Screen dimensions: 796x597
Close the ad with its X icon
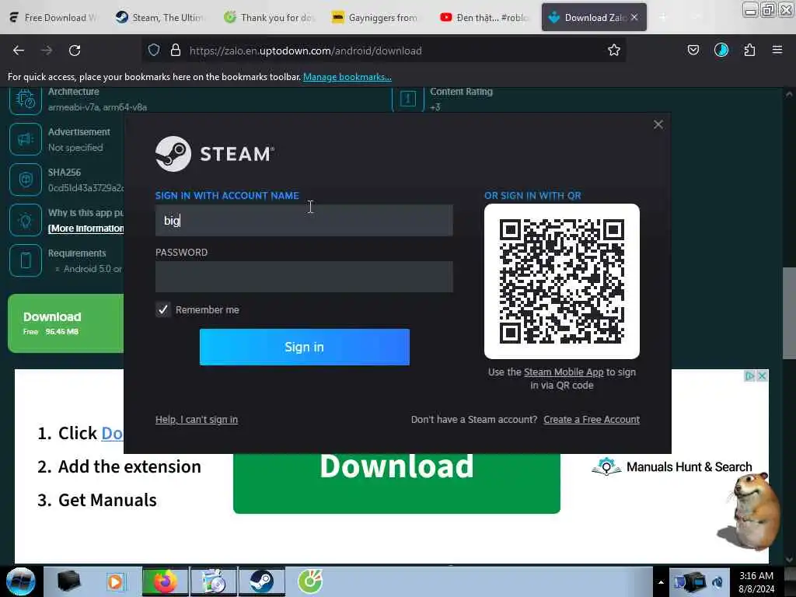(x=762, y=376)
